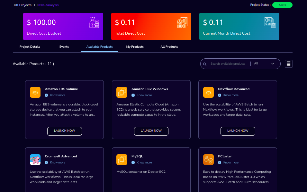Click the MySQL product title
This screenshot has width=307, height=192.
[137, 156]
